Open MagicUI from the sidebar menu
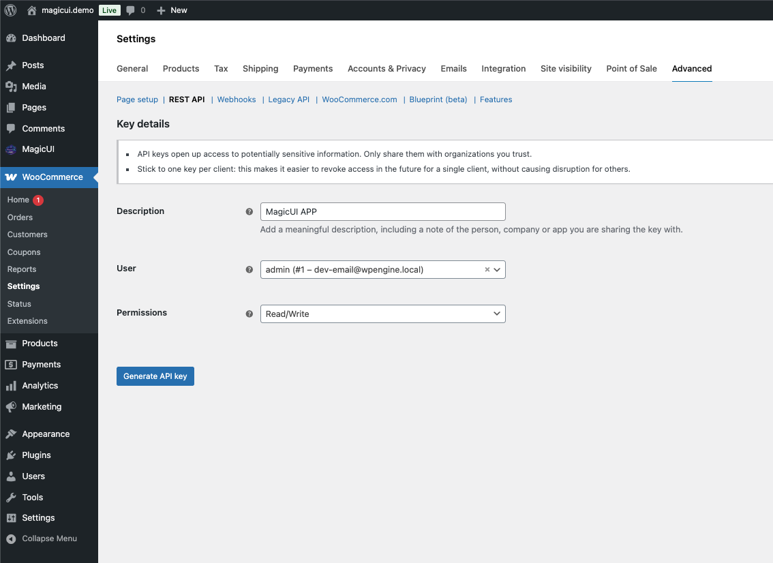This screenshot has width=773, height=563. coord(38,149)
